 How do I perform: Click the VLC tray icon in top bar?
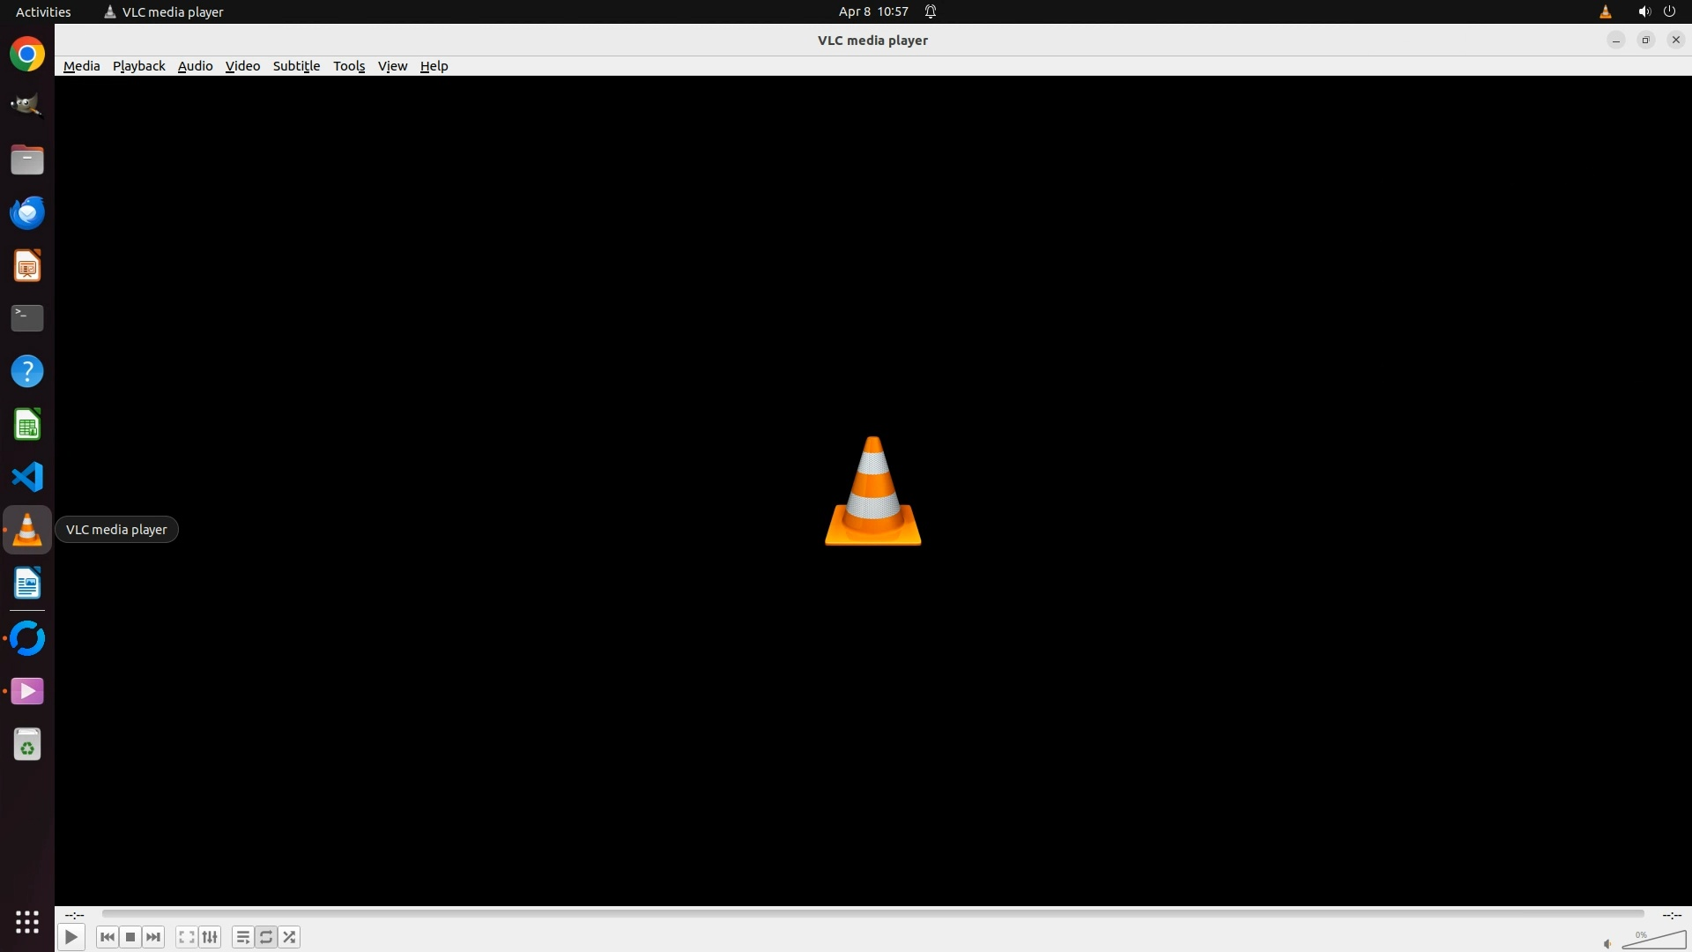(1605, 11)
